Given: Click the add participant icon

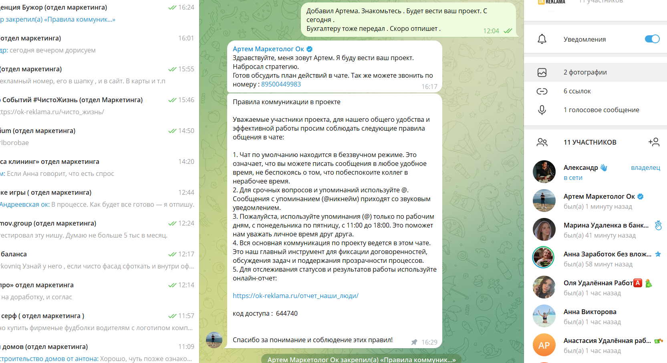Looking at the screenshot, I should (653, 142).
